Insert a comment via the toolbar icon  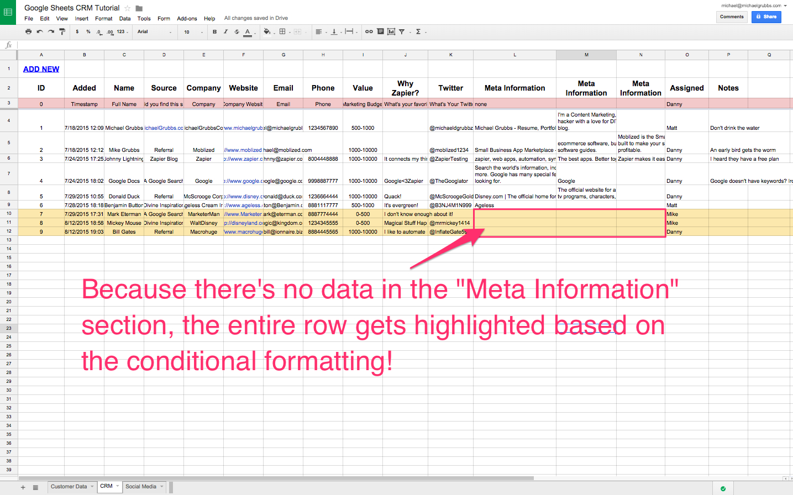381,31
